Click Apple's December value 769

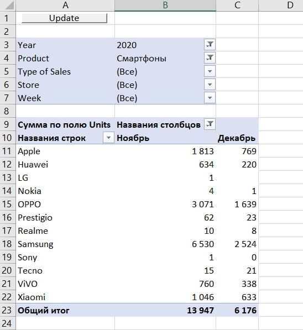237,151
